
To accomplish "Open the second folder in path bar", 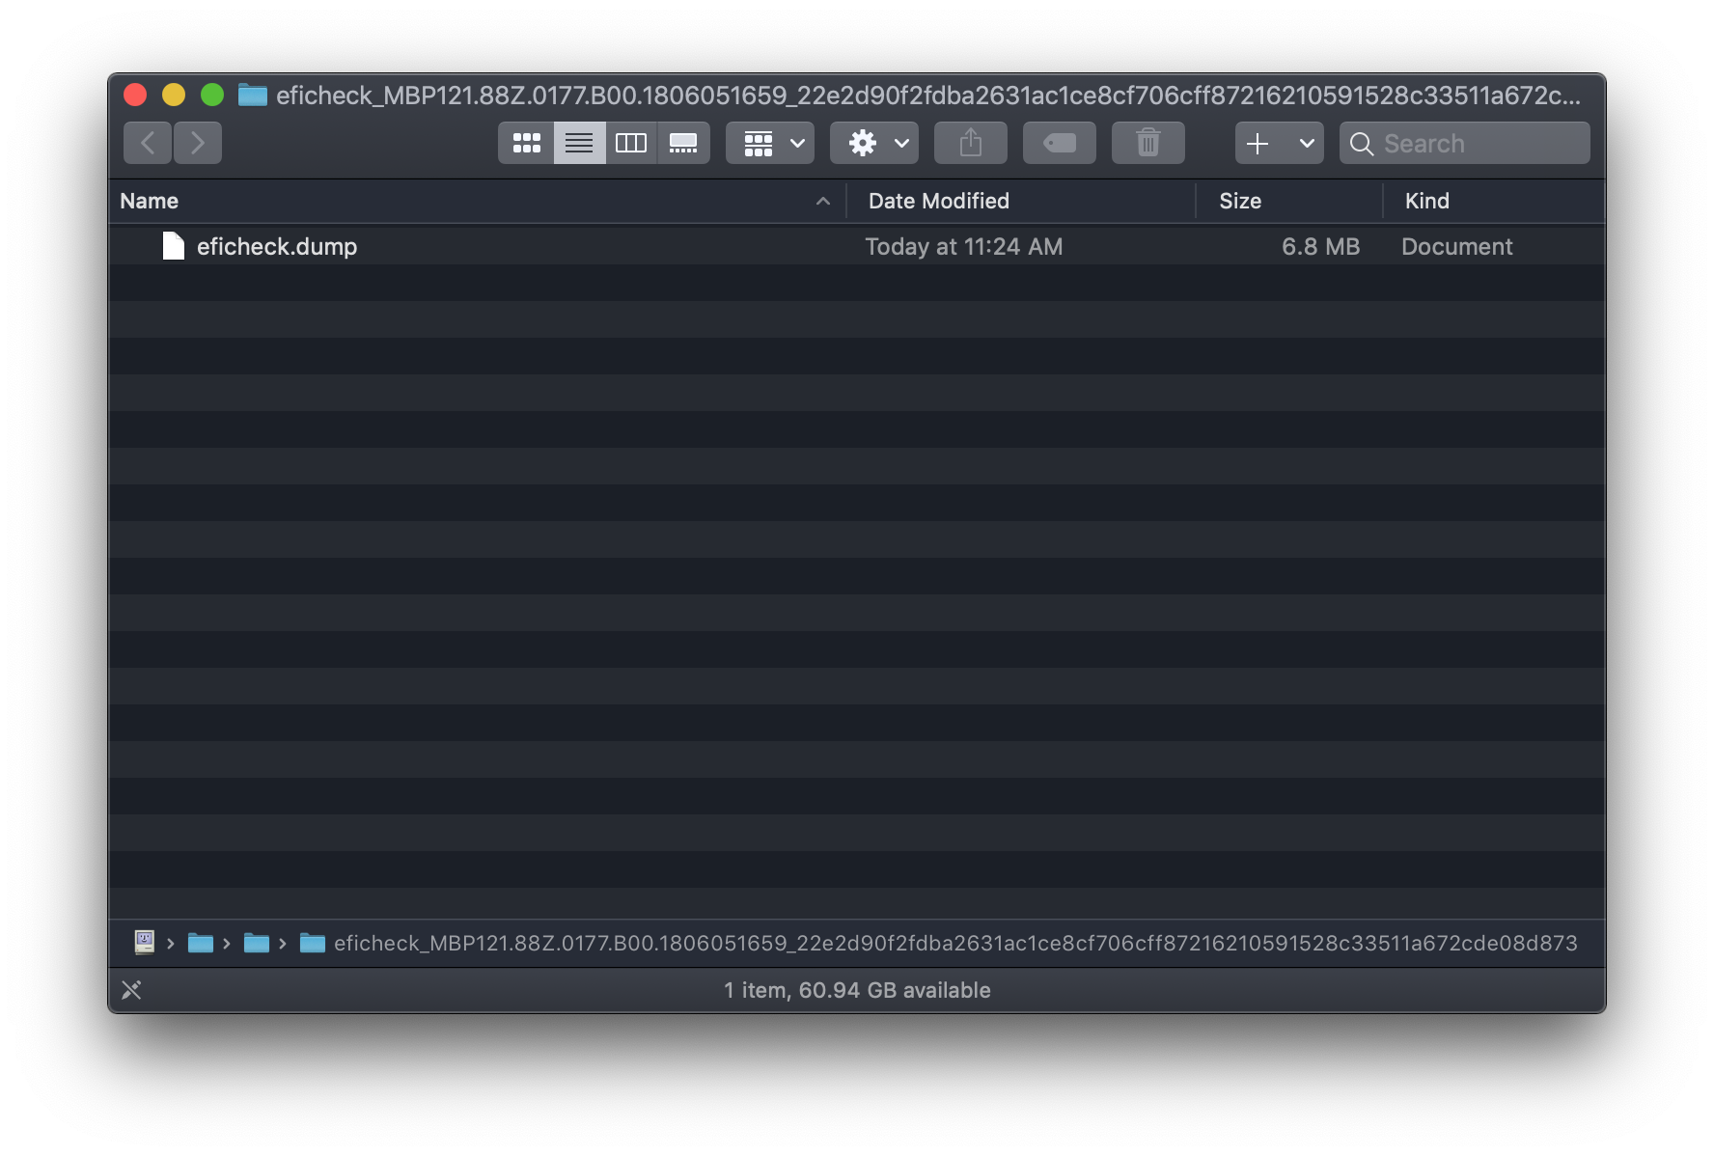I will (257, 943).
